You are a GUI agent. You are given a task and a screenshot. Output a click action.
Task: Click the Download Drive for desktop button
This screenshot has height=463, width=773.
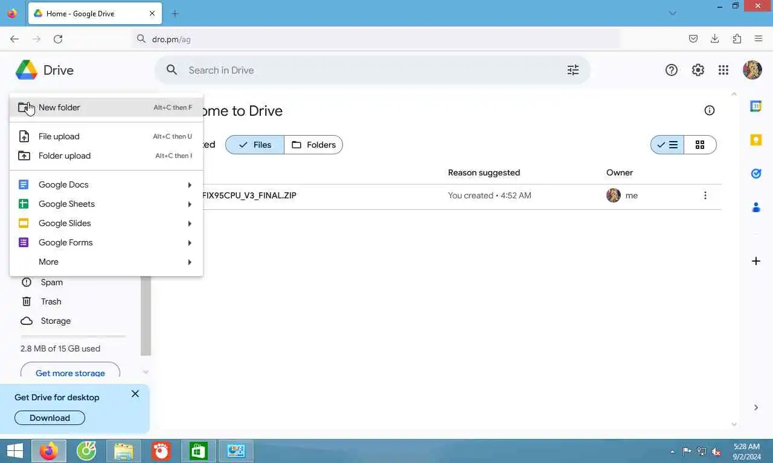(50, 418)
